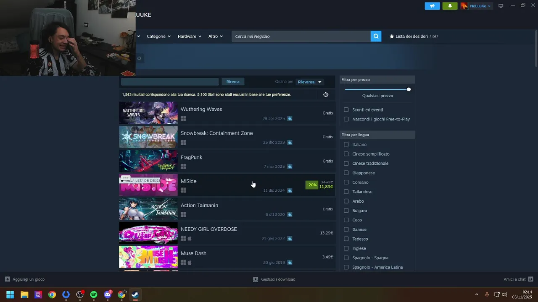Open the MiSide game entry

click(x=227, y=185)
